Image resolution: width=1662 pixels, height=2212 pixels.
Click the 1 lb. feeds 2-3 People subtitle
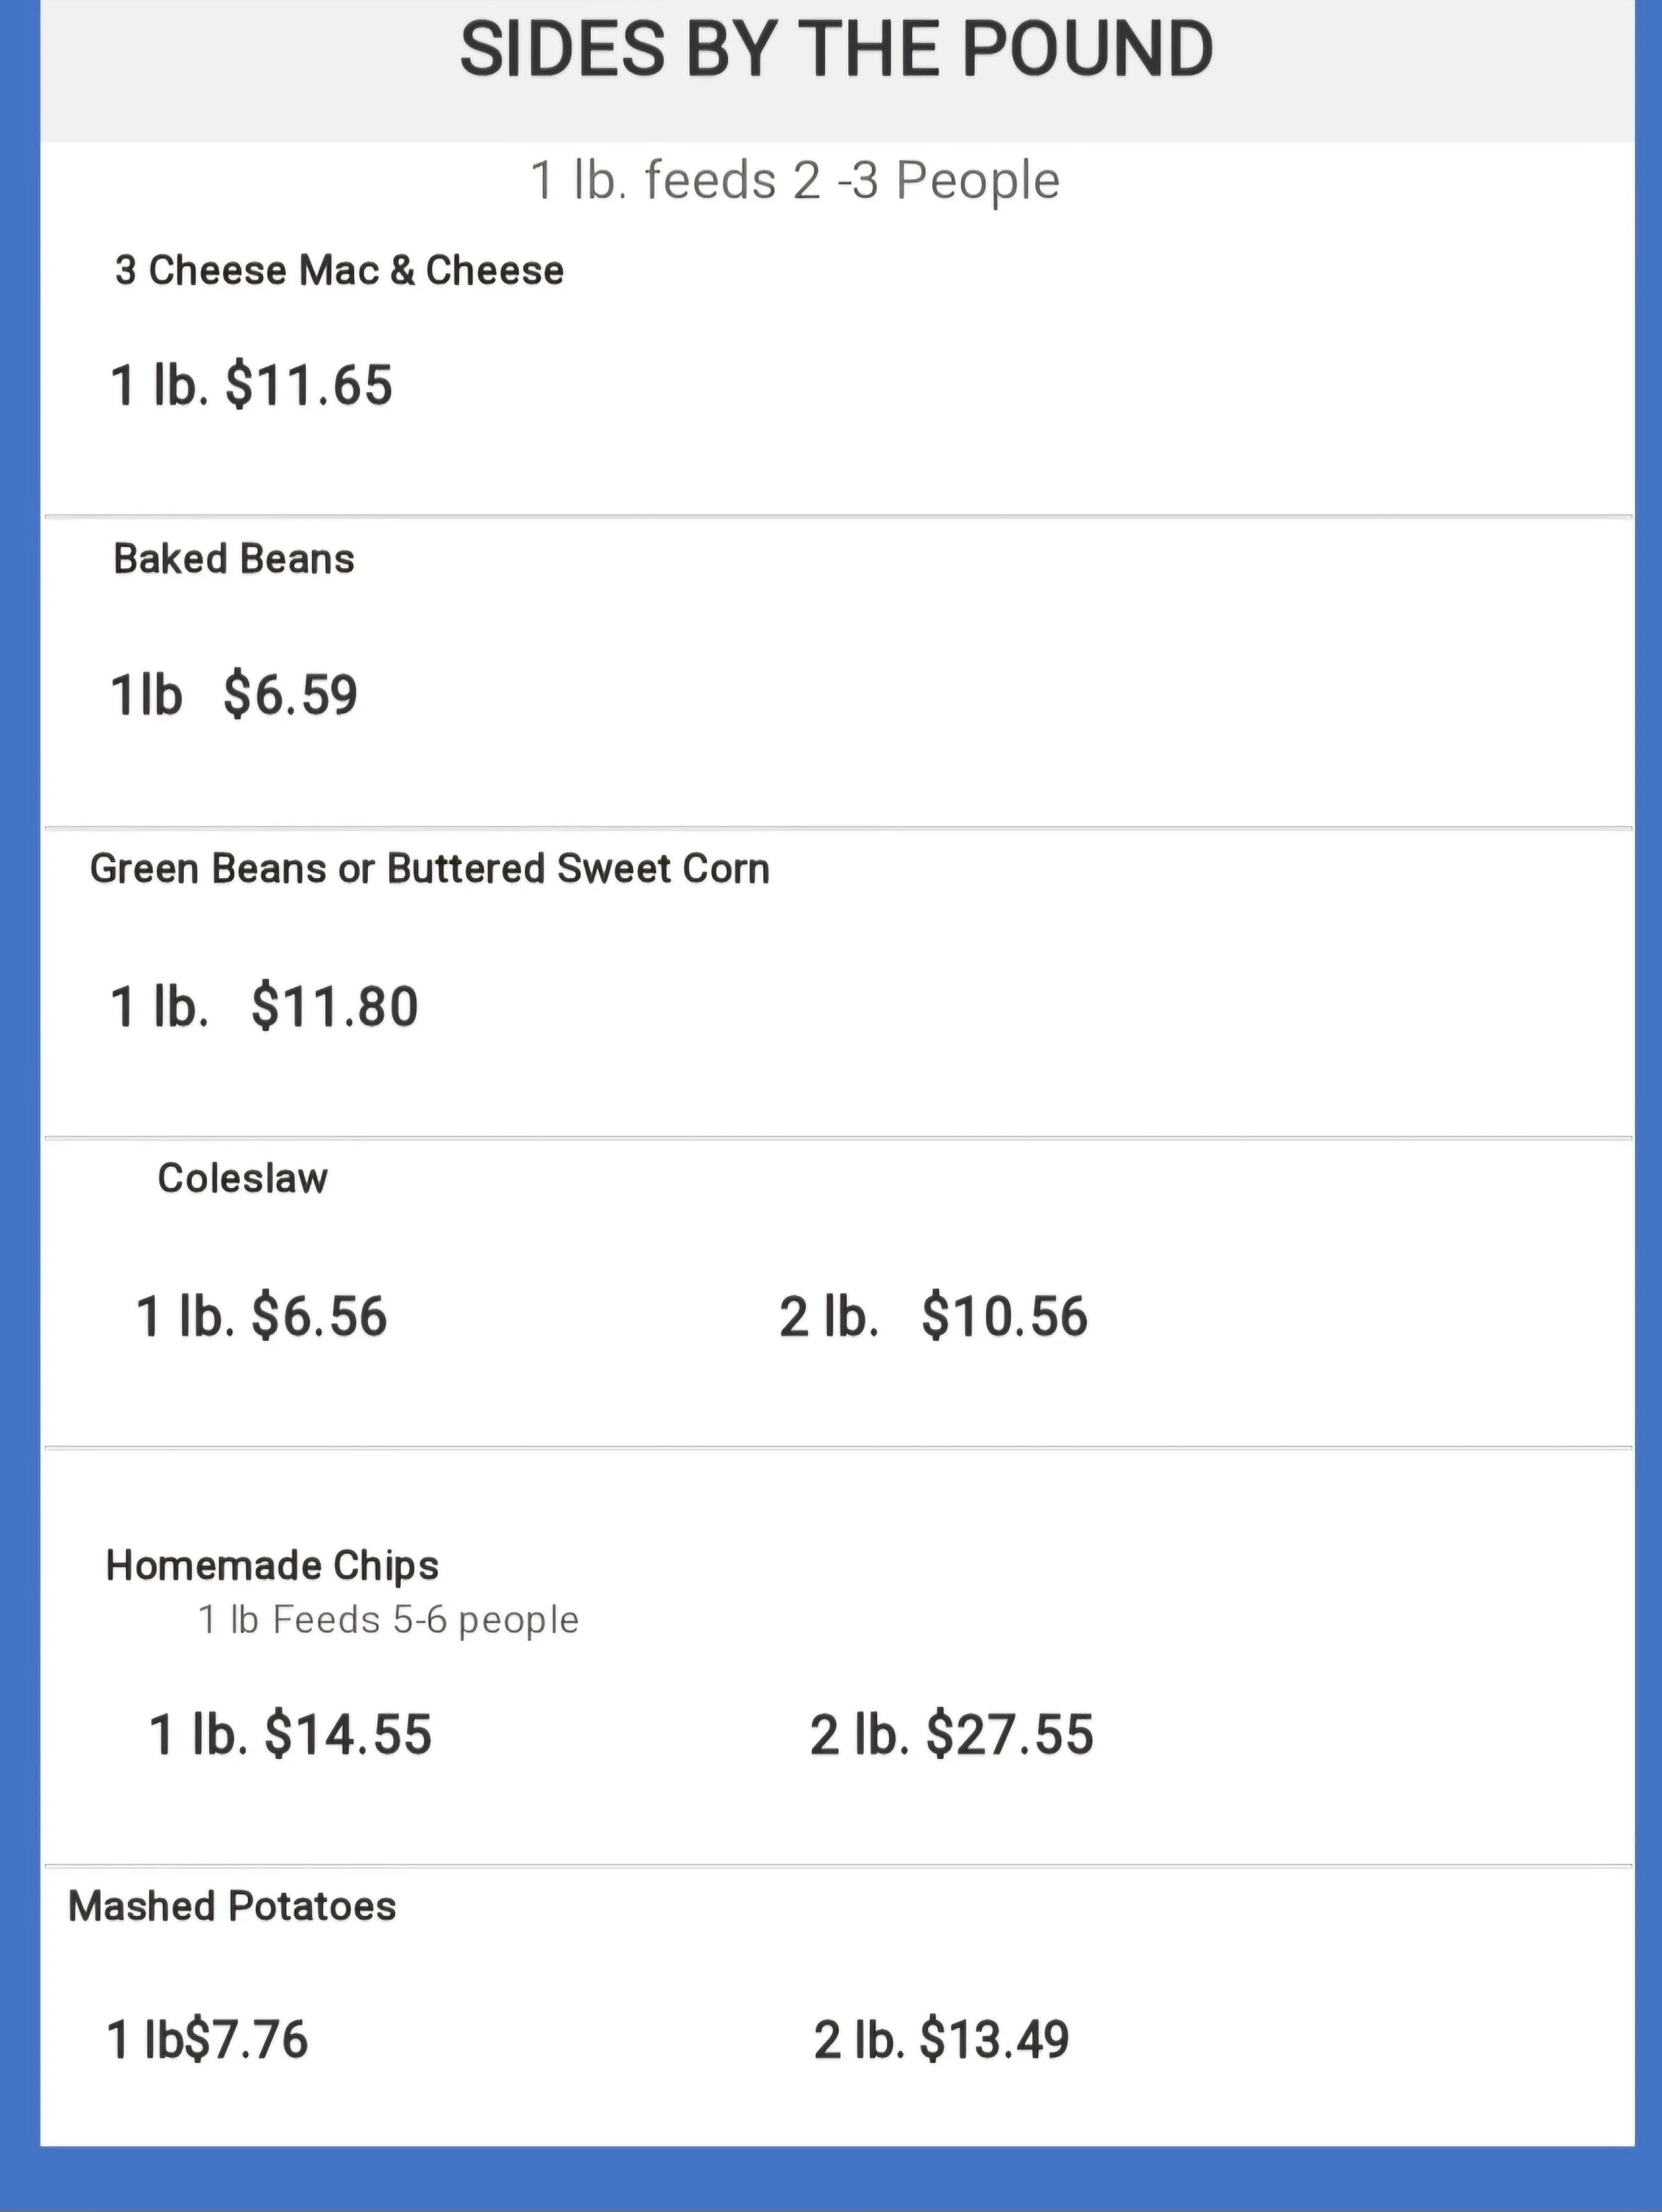pos(795,181)
